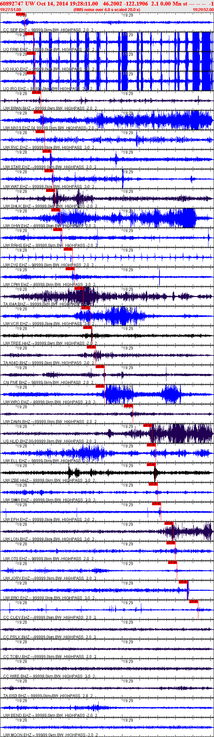Select the xT pick marker on UW WAT trace
The height and width of the screenshot is (737, 214).
[x=49, y=171]
